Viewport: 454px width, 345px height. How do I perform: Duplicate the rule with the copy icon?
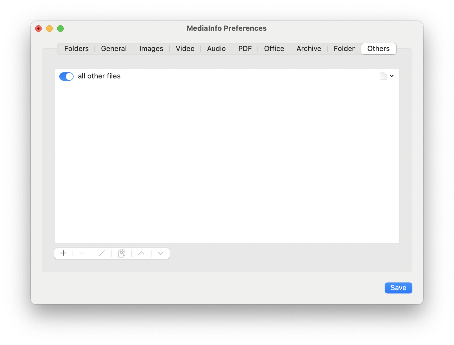pos(122,253)
